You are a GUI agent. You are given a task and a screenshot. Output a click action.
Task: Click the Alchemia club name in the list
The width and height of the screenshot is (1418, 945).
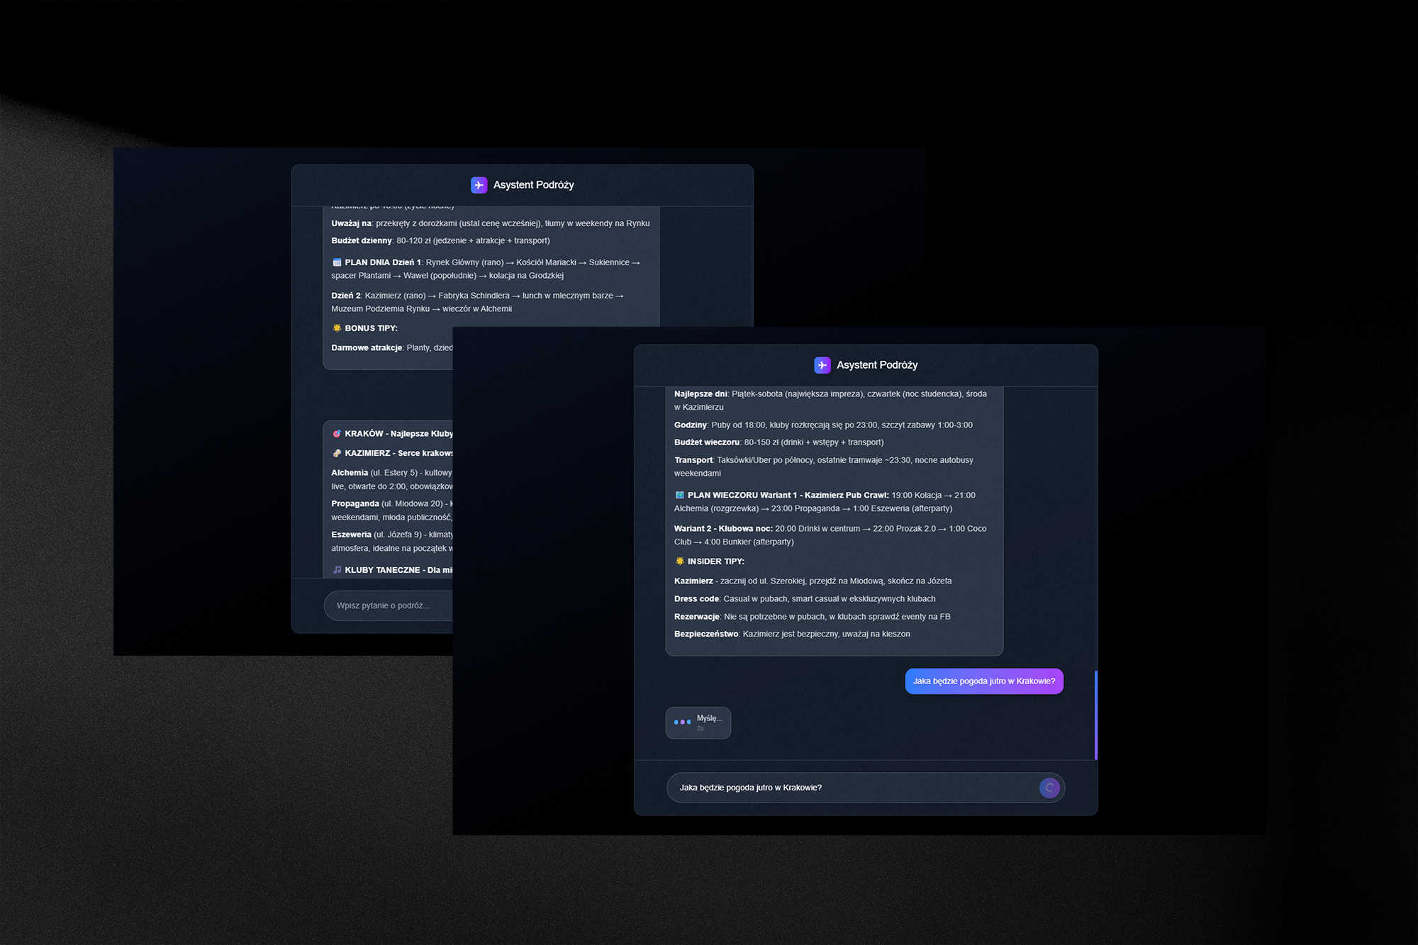pyautogui.click(x=350, y=473)
